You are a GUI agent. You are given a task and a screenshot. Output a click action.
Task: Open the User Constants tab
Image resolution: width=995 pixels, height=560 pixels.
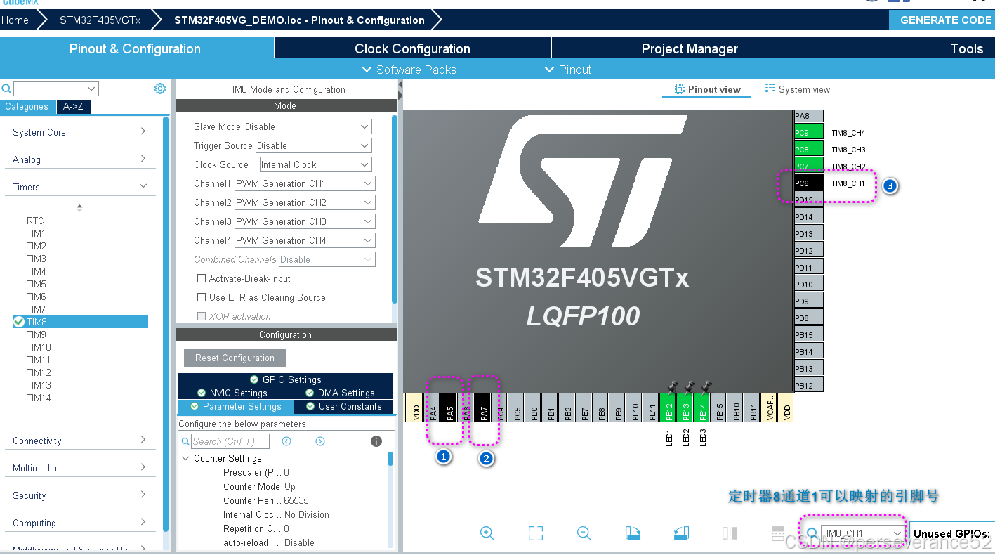[x=344, y=406]
